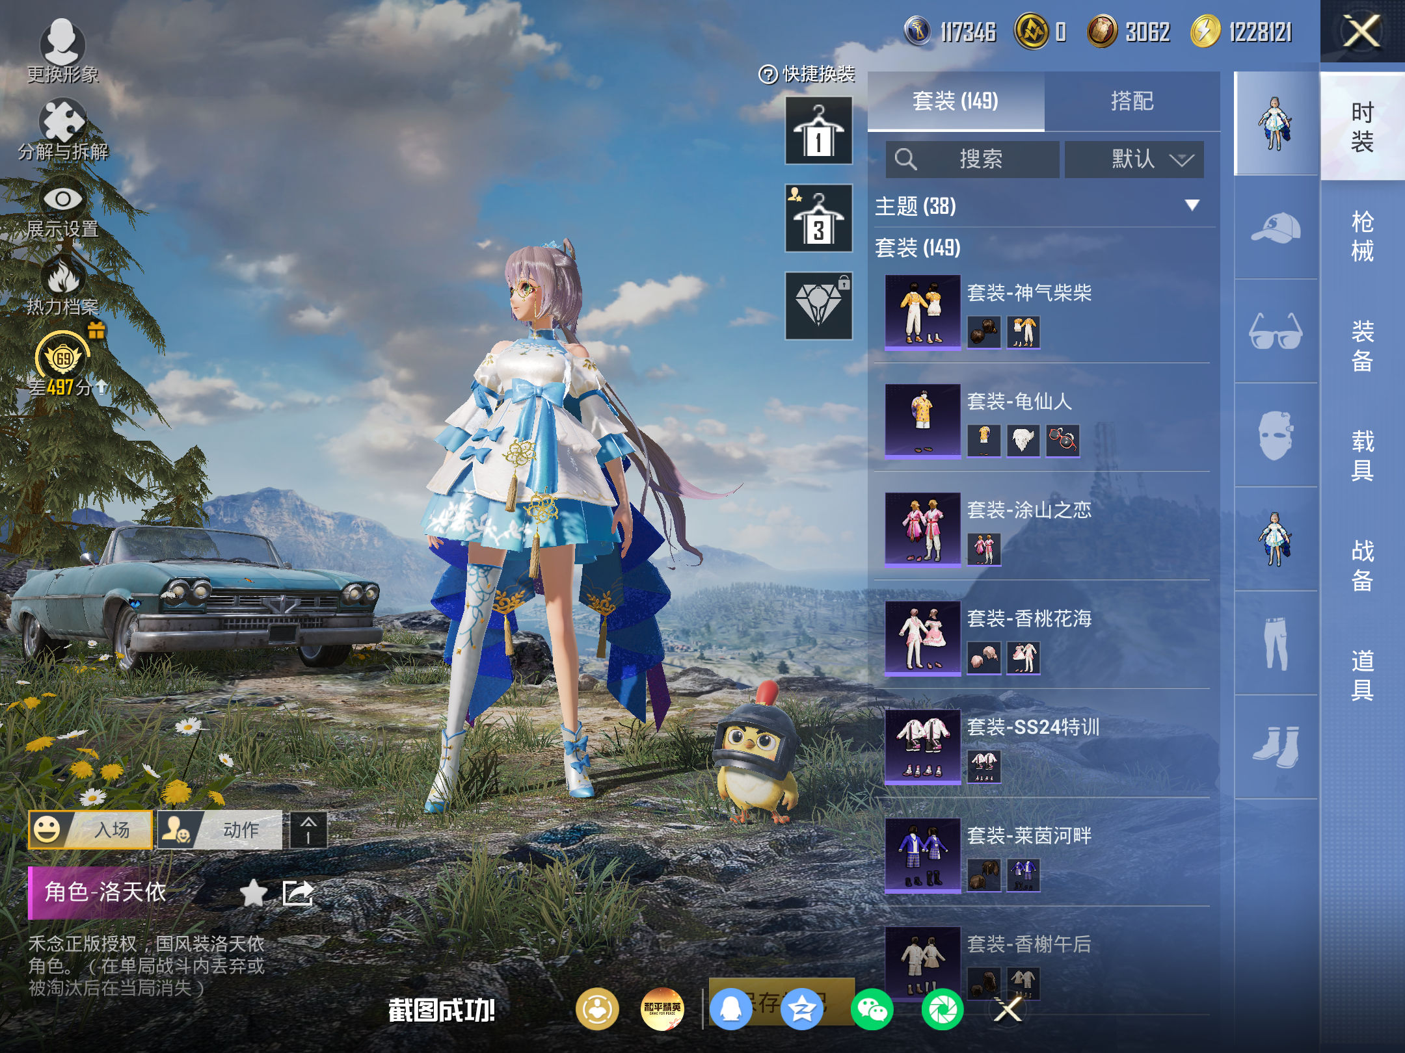Open the 道具 items tab
The image size is (1405, 1053).
pyautogui.click(x=1362, y=675)
